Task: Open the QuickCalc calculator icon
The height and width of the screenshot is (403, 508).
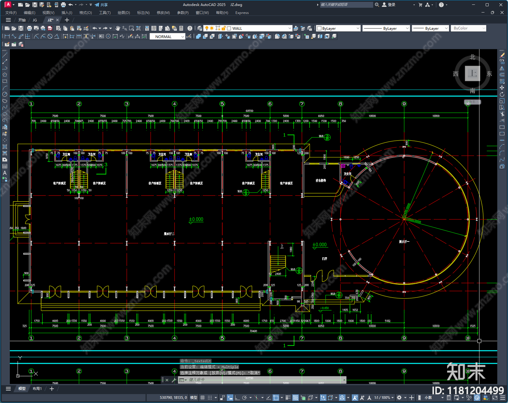Action: [181, 28]
